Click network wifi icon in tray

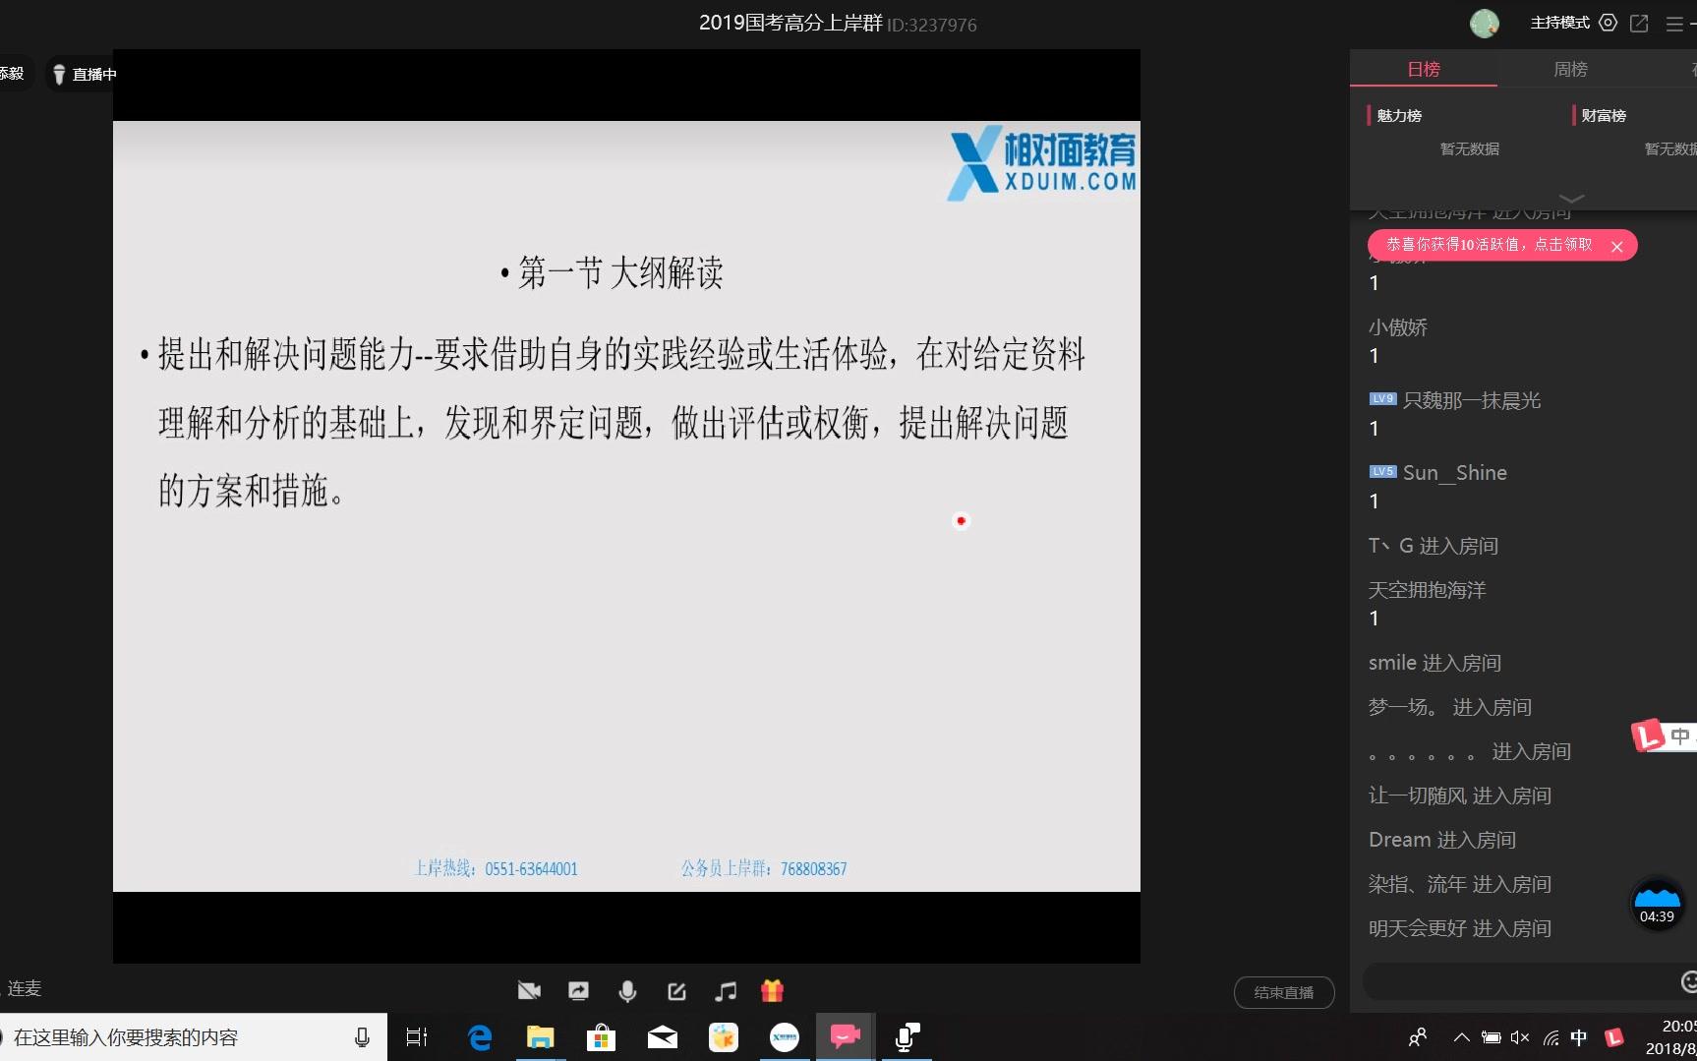[1551, 1037]
